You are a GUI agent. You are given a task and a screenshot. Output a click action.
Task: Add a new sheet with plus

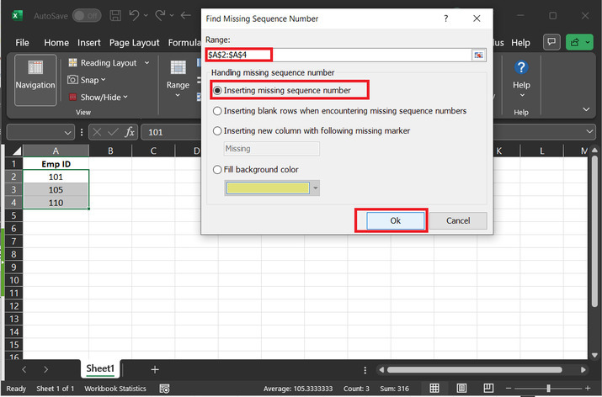point(155,369)
